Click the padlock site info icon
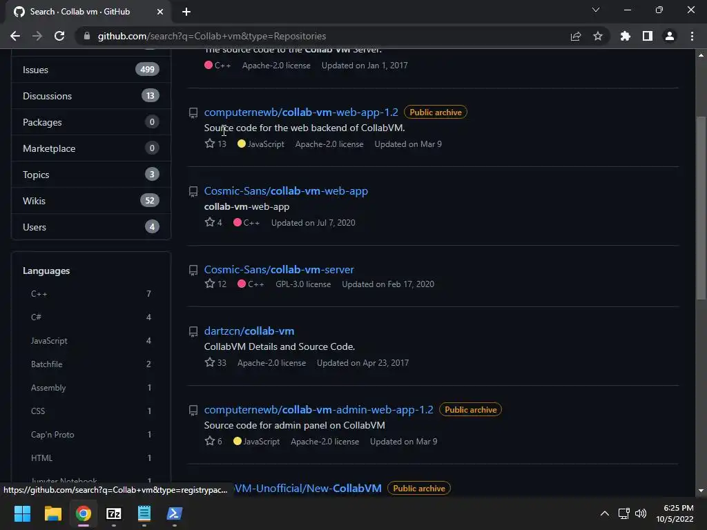 pyautogui.click(x=87, y=36)
